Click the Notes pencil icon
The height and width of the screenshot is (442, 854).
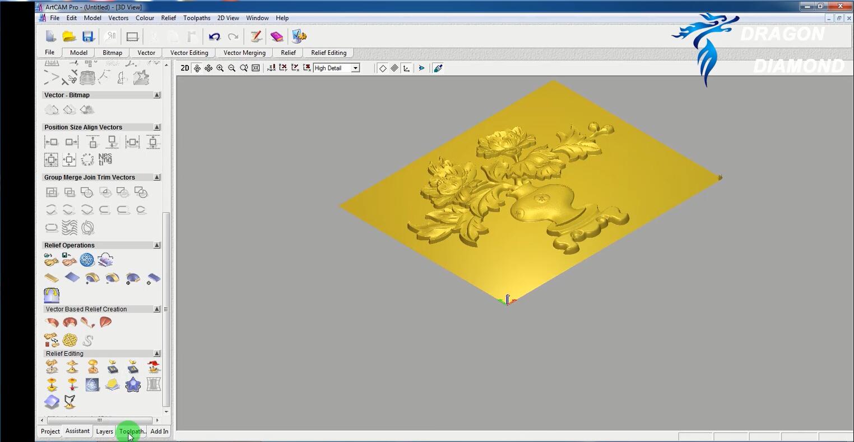(256, 37)
